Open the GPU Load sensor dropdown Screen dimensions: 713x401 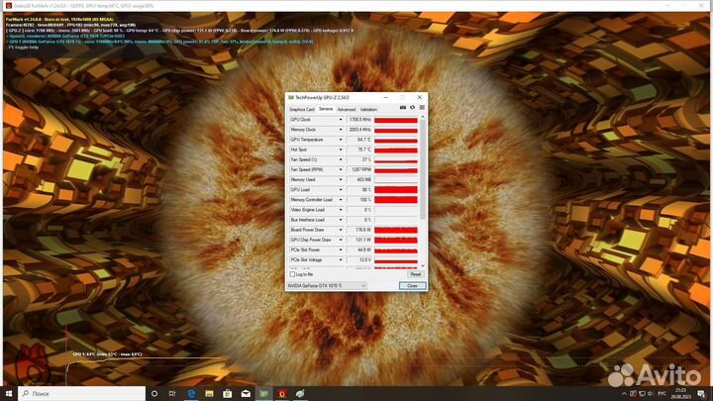[x=340, y=189]
